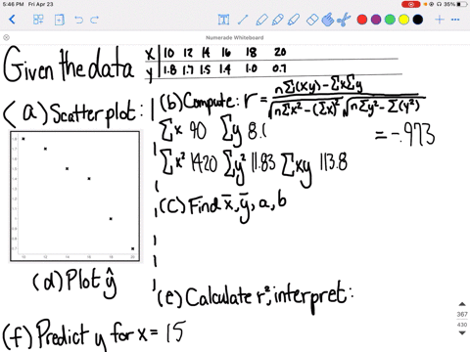Select the line drawing tool
The height and width of the screenshot is (352, 470).
[243, 20]
